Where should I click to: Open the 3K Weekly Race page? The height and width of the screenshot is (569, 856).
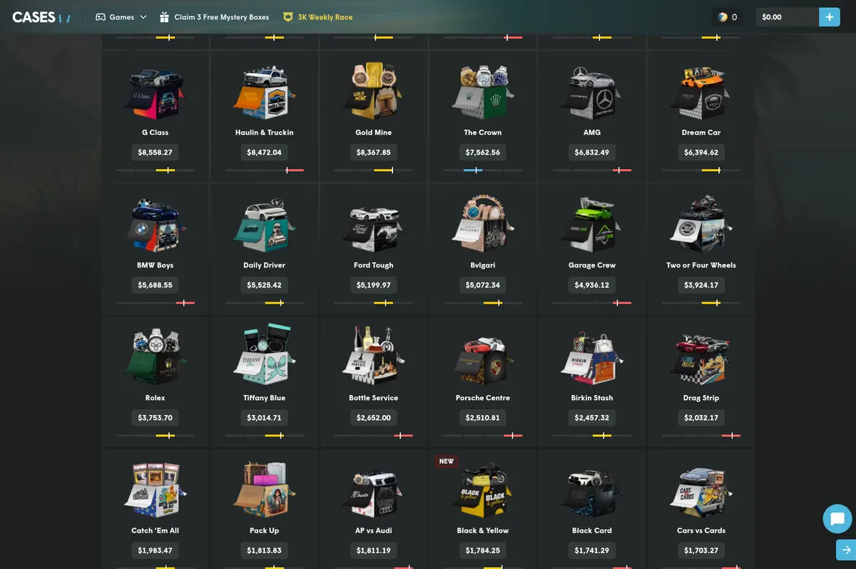pos(318,17)
